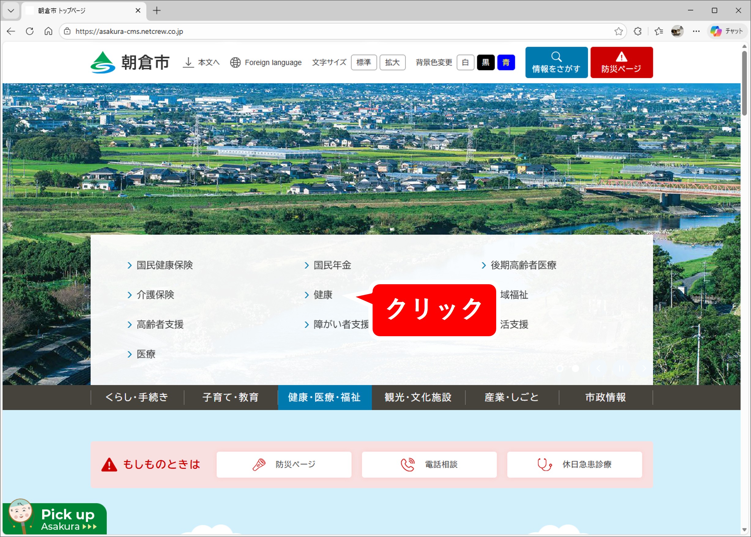Viewport: 751px width, 537px height.
Task: Expand the 介護保険 category chevron
Action: pyautogui.click(x=130, y=295)
